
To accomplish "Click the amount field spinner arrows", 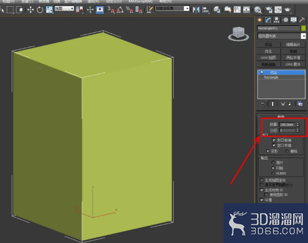I will [x=297, y=125].
